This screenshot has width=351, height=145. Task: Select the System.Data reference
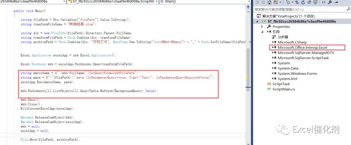[288, 68]
